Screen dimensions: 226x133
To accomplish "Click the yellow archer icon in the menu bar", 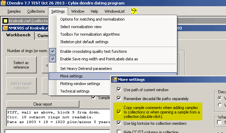I will (134, 11).
